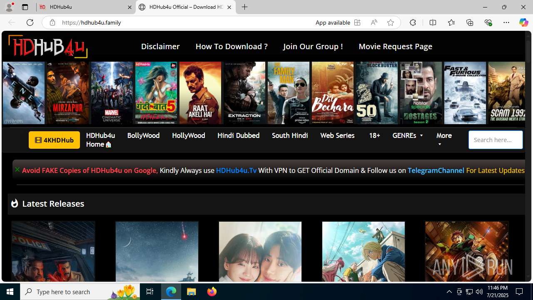Click the 4KHDHub button
The image size is (533, 300).
[54, 140]
